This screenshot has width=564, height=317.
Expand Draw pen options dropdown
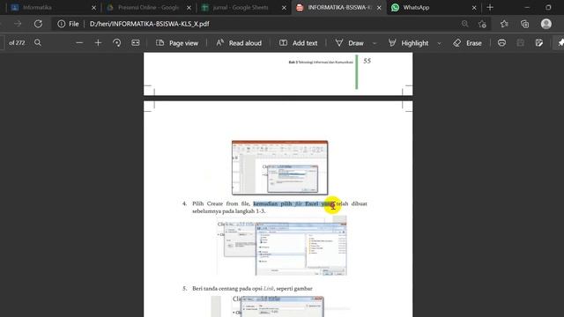point(375,43)
